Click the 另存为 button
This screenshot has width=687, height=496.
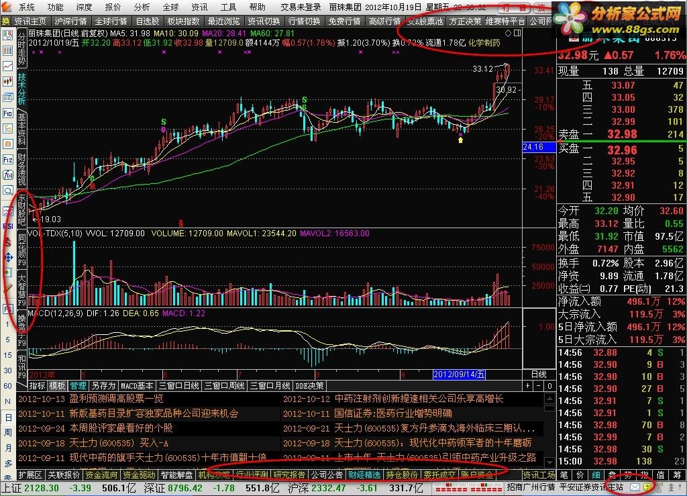point(103,385)
